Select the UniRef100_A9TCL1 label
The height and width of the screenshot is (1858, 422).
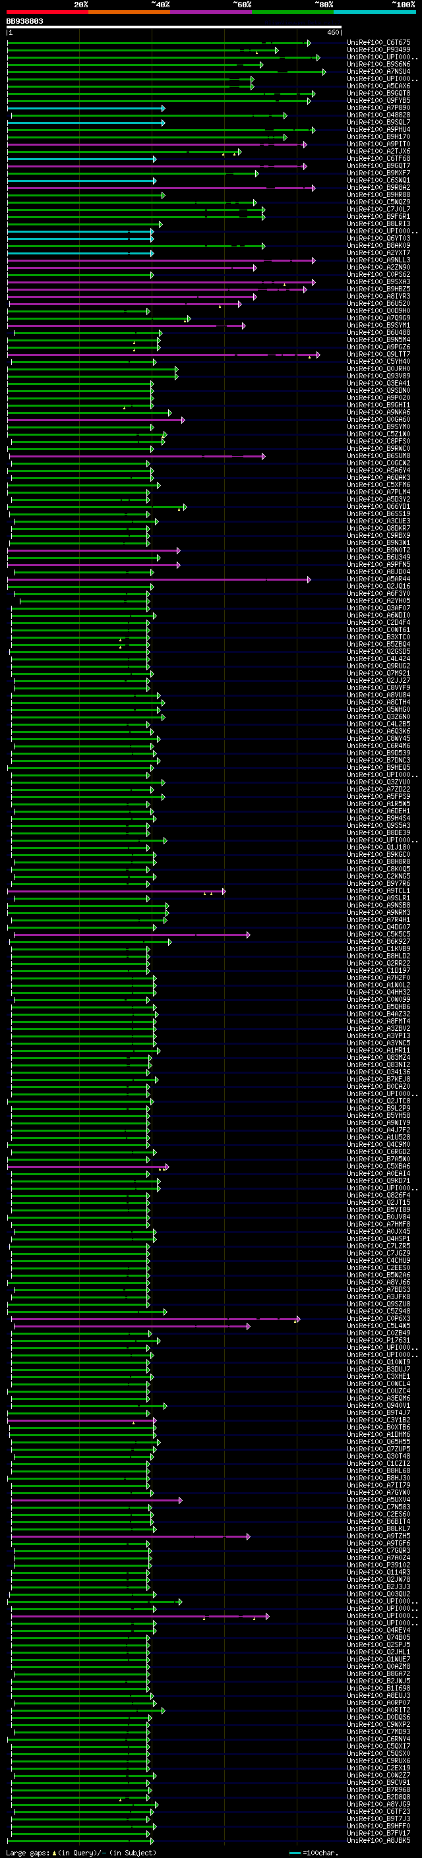(x=378, y=891)
